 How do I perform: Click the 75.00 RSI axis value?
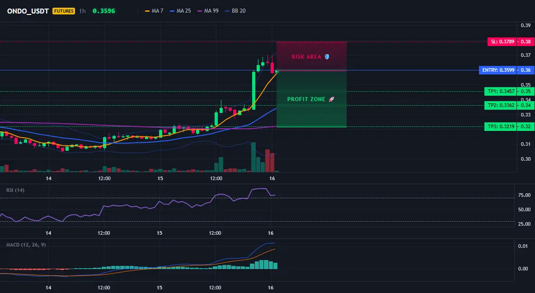click(524, 195)
